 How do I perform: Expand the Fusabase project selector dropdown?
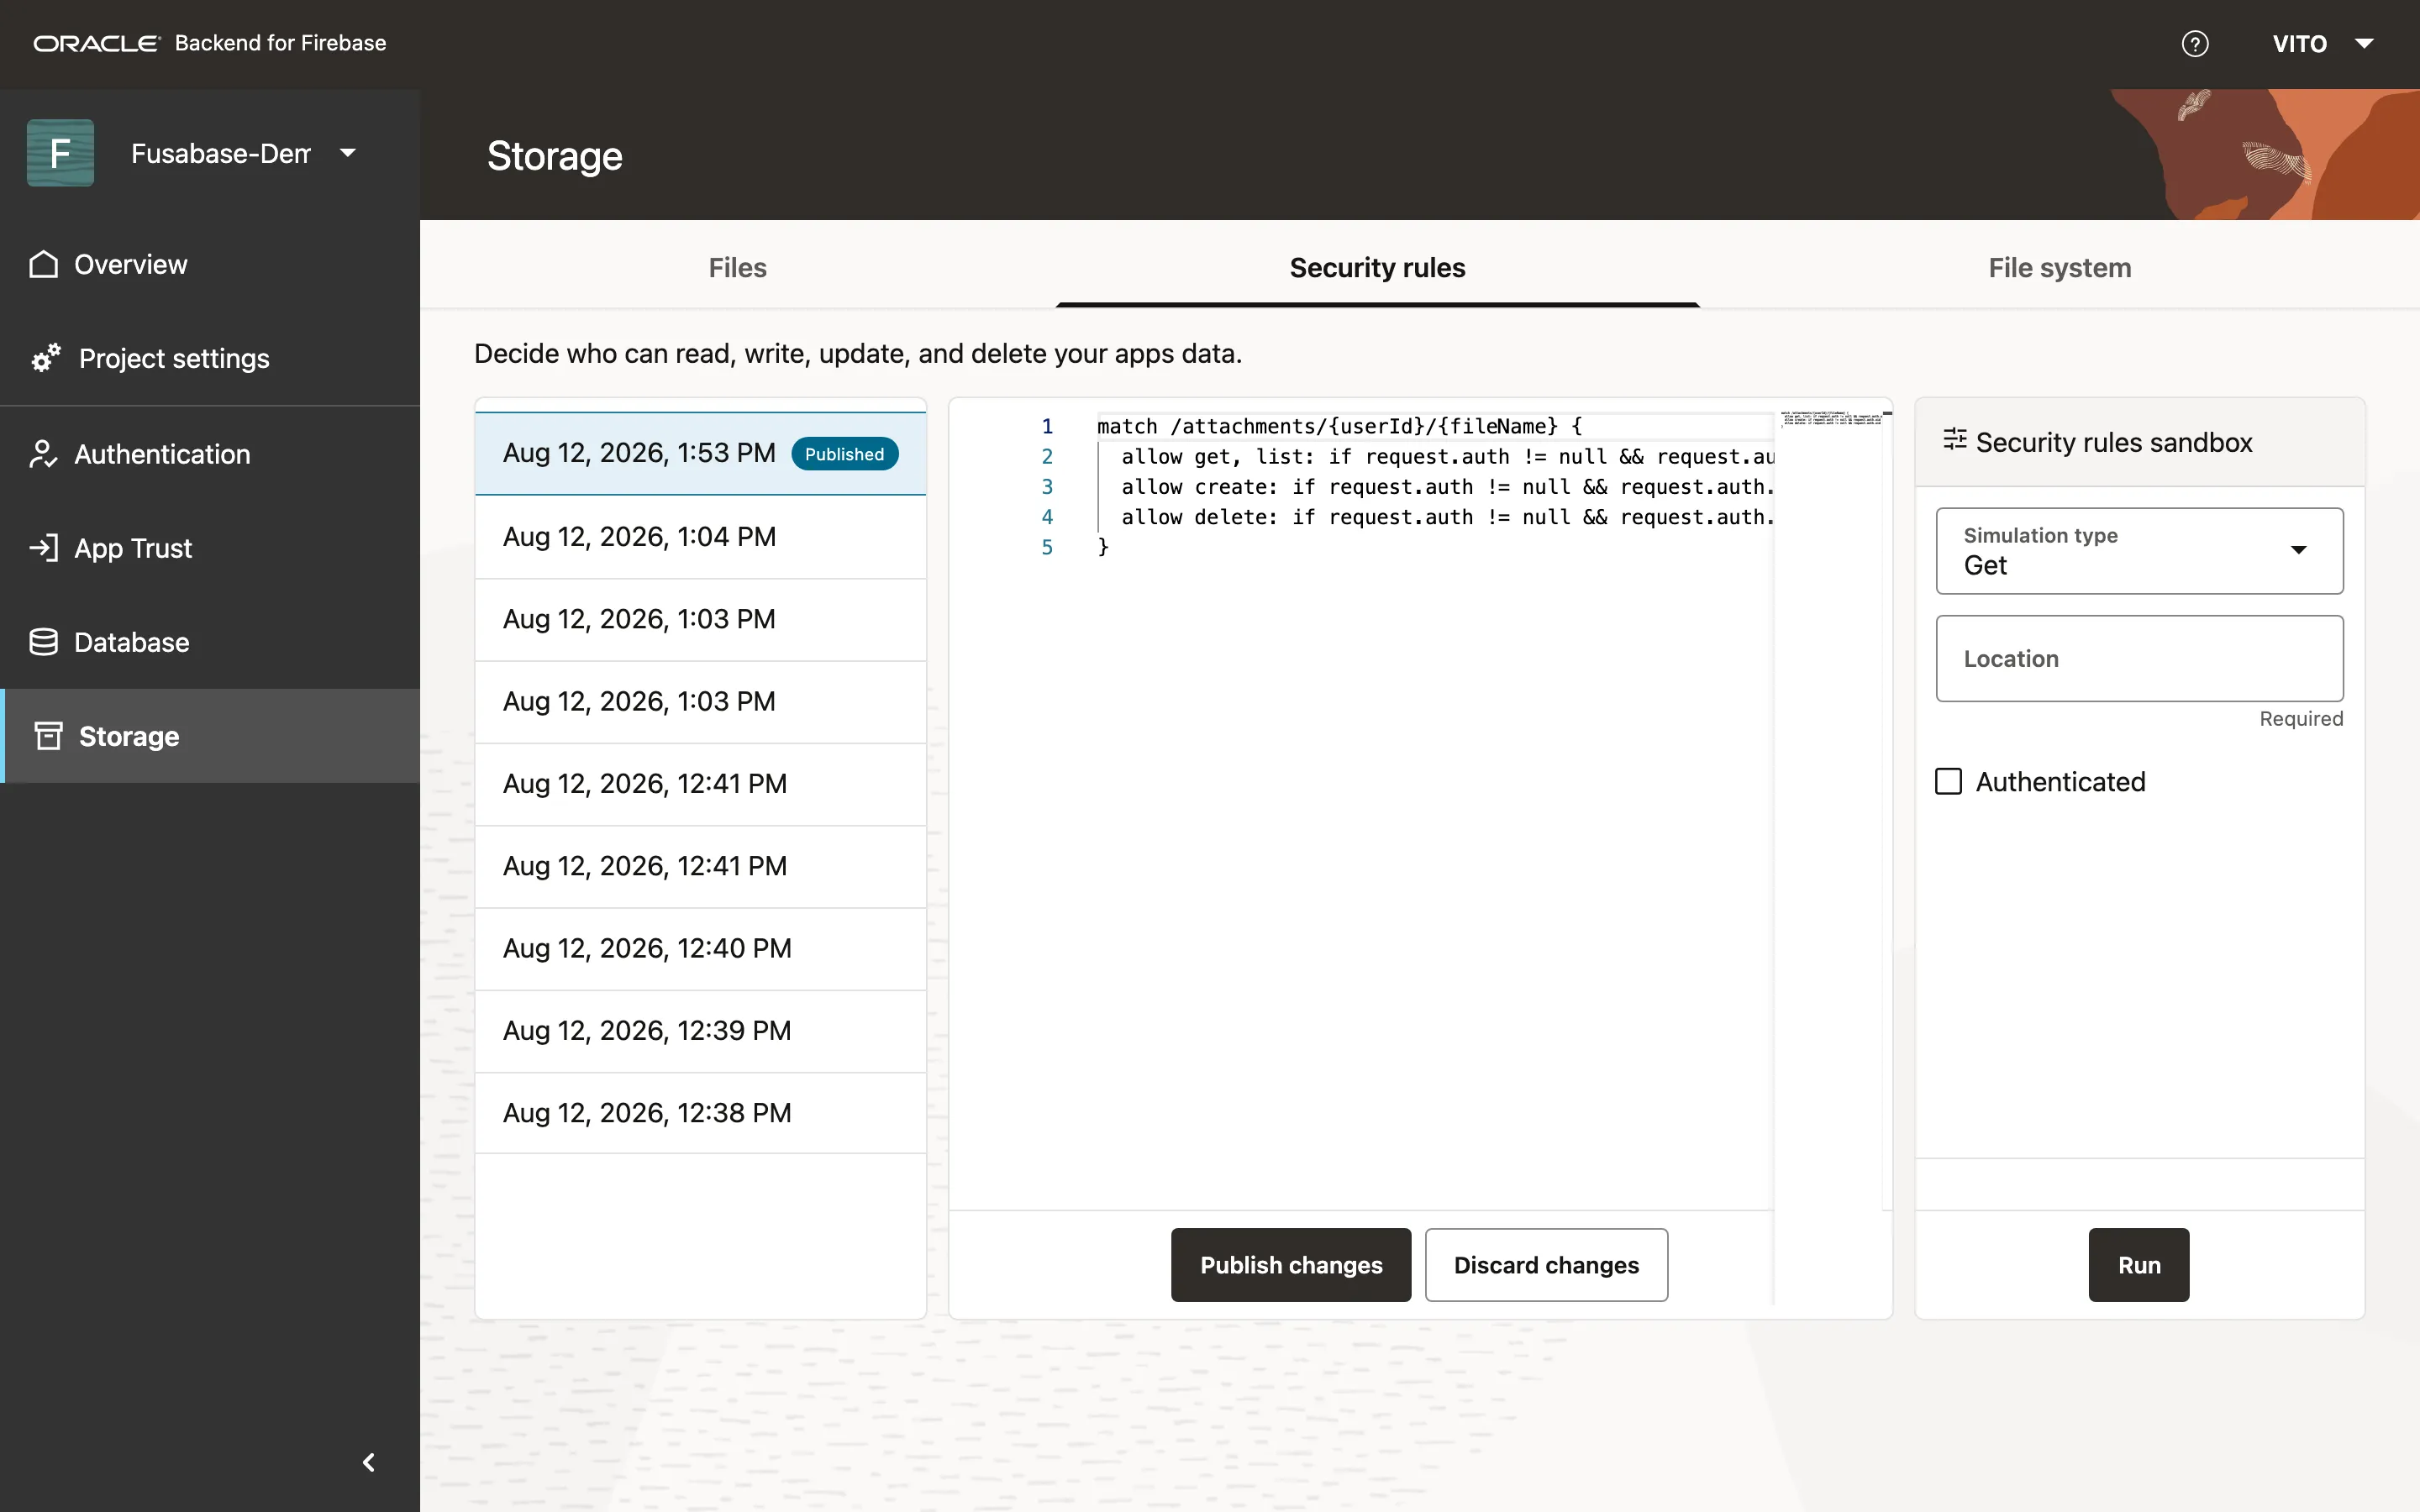click(x=348, y=153)
